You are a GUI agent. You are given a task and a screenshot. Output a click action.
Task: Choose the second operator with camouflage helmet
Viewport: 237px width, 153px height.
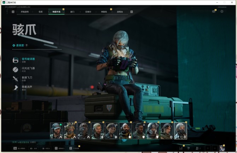click(x=70, y=131)
